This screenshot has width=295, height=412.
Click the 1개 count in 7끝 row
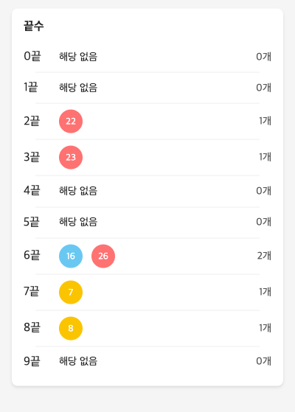tap(265, 292)
